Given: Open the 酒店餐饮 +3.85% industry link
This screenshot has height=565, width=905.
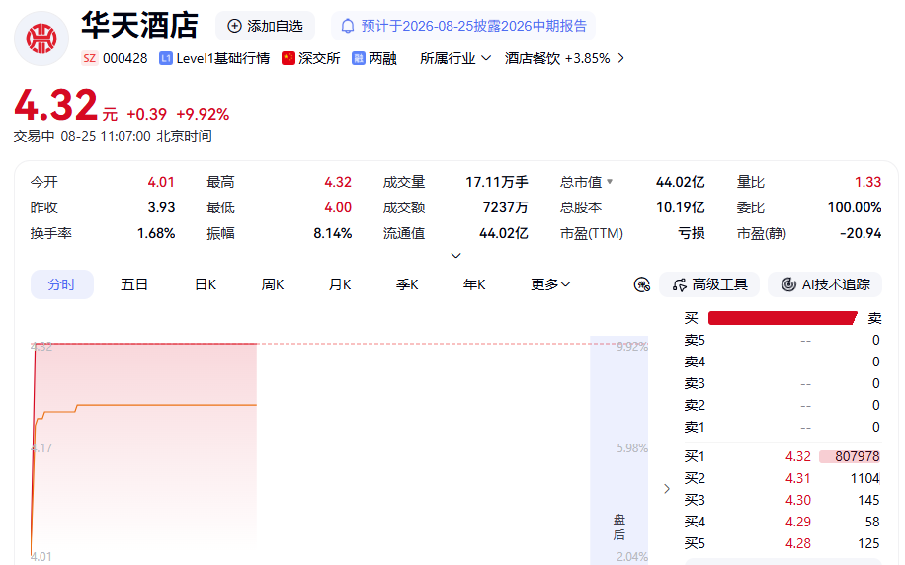Looking at the screenshot, I should (x=557, y=58).
